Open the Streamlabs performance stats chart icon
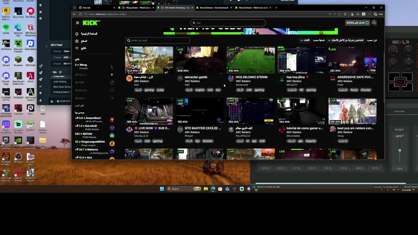 click(52, 101)
